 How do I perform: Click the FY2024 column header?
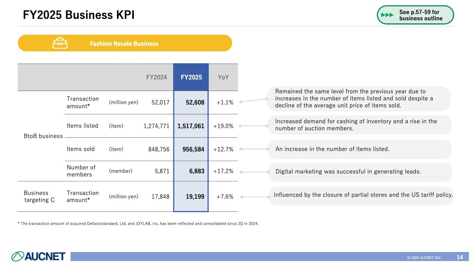point(156,77)
